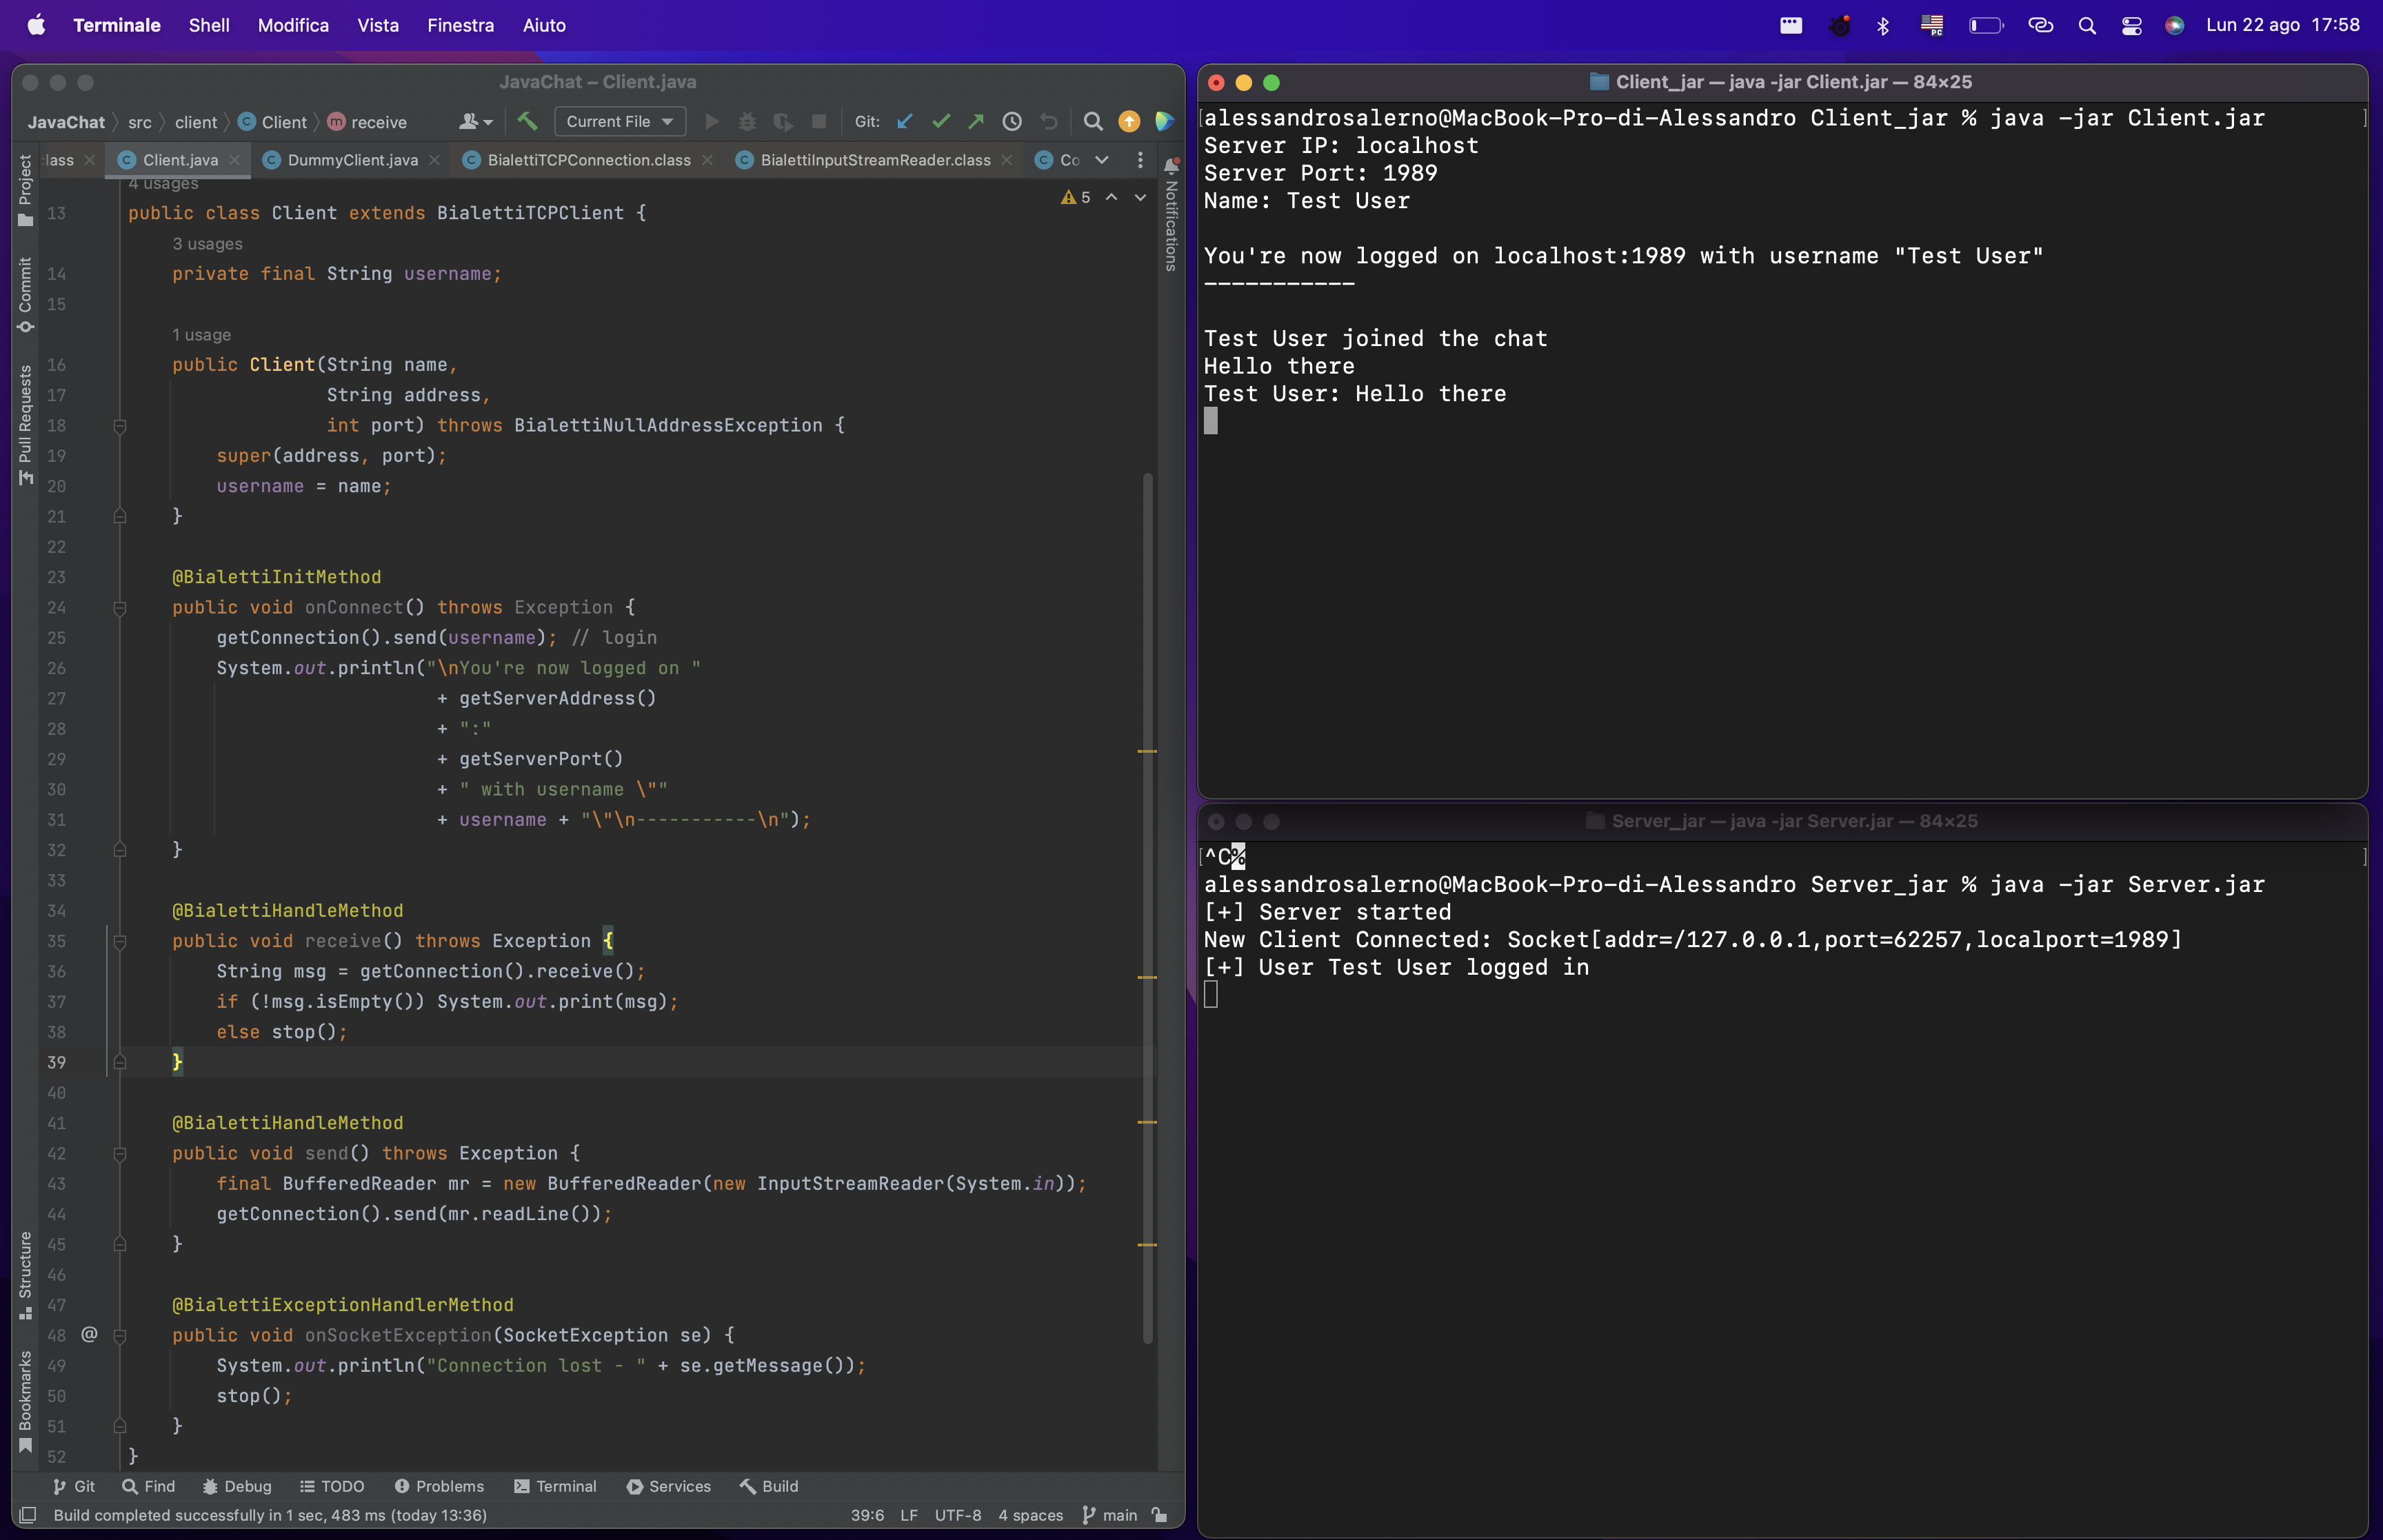Open the Problems tool window button
The image size is (2383, 1540).
[x=439, y=1486]
